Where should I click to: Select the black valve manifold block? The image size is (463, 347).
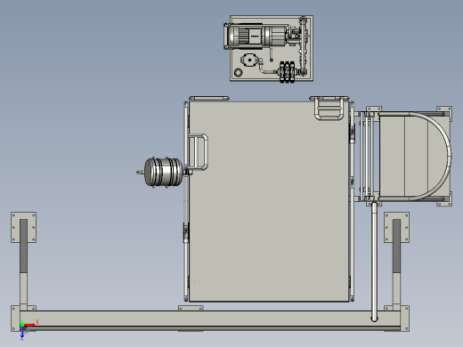coord(287,72)
